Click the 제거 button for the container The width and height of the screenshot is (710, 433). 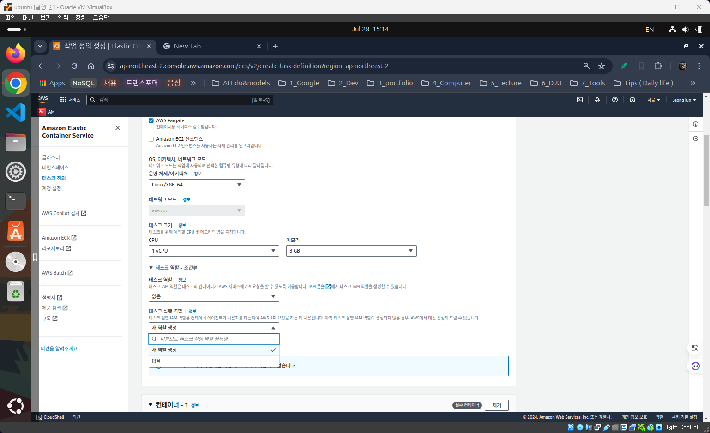click(497, 405)
